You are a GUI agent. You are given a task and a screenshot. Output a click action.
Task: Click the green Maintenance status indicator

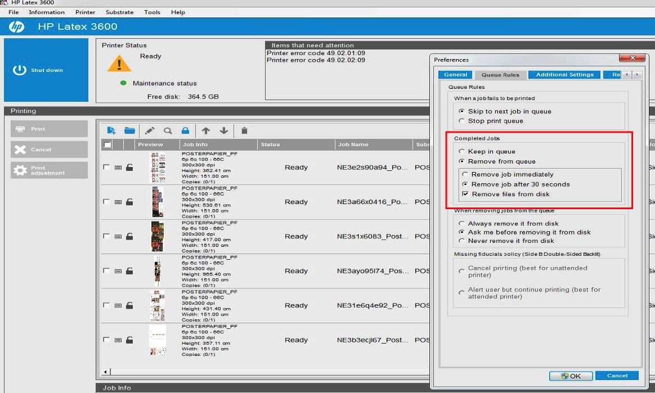click(123, 83)
